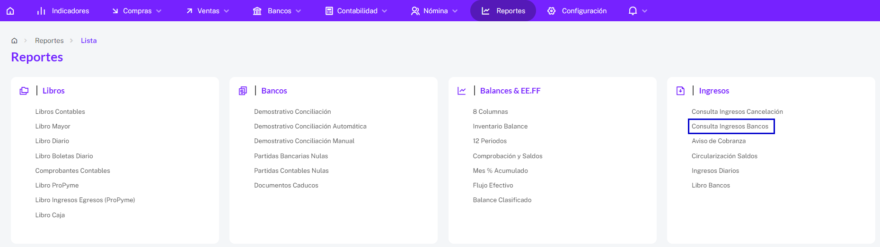Click the Reportes breadcrumb link
This screenshot has height=247, width=880.
(49, 41)
